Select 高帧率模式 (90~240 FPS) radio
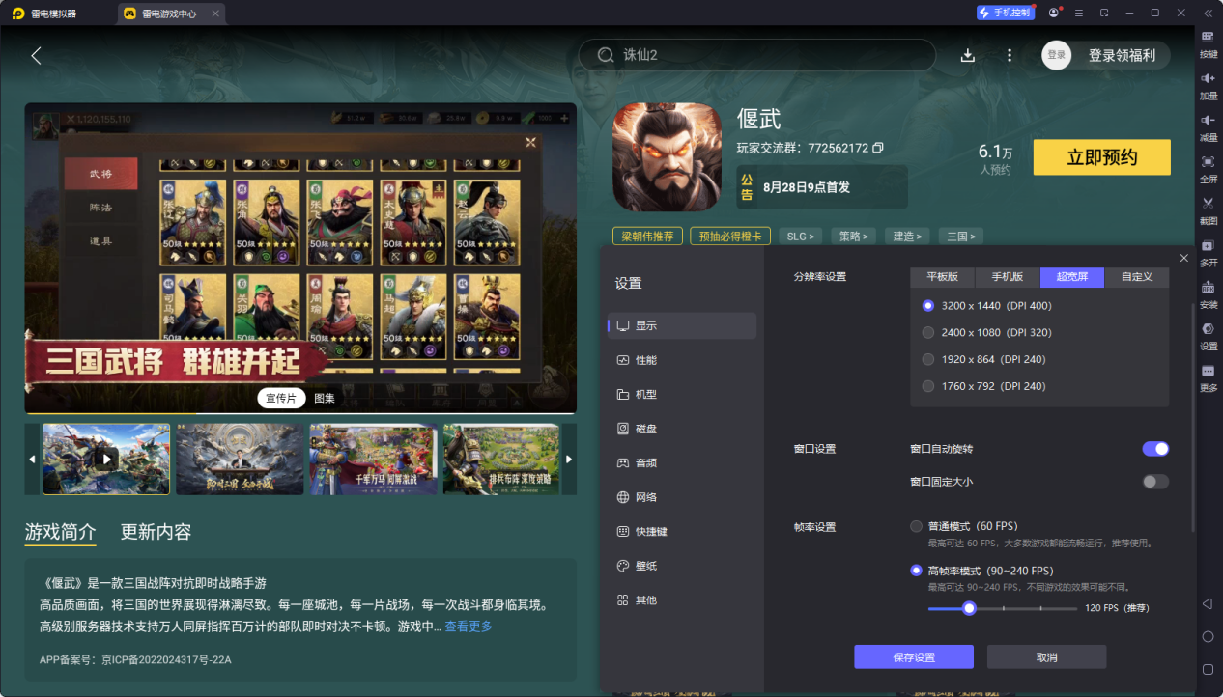Screen dimensions: 1223x697 (x=916, y=571)
